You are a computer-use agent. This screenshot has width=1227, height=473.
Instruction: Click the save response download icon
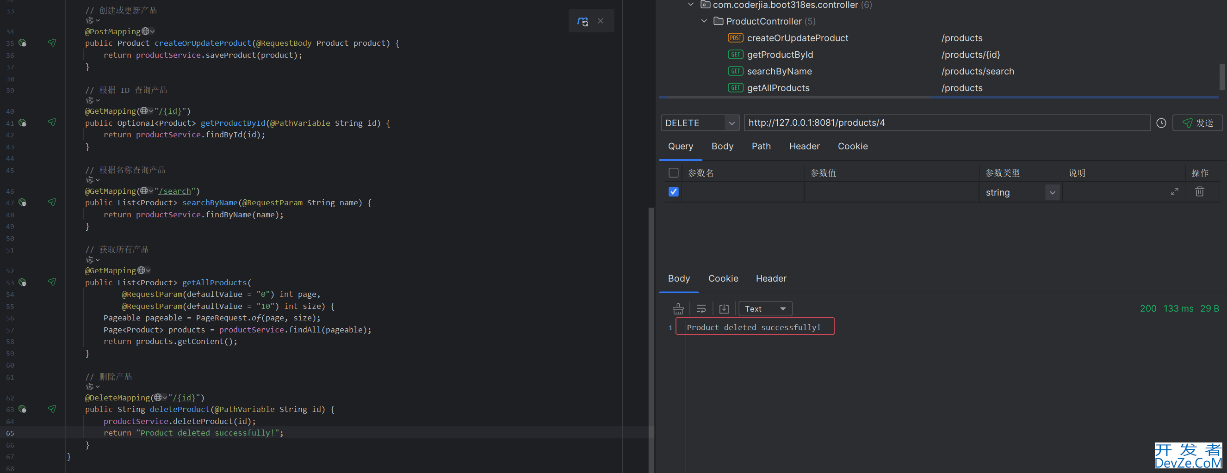(x=724, y=309)
